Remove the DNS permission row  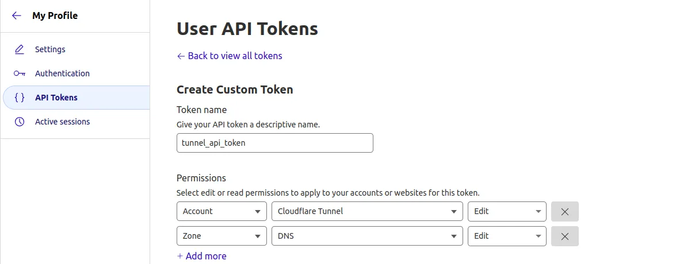pos(564,236)
